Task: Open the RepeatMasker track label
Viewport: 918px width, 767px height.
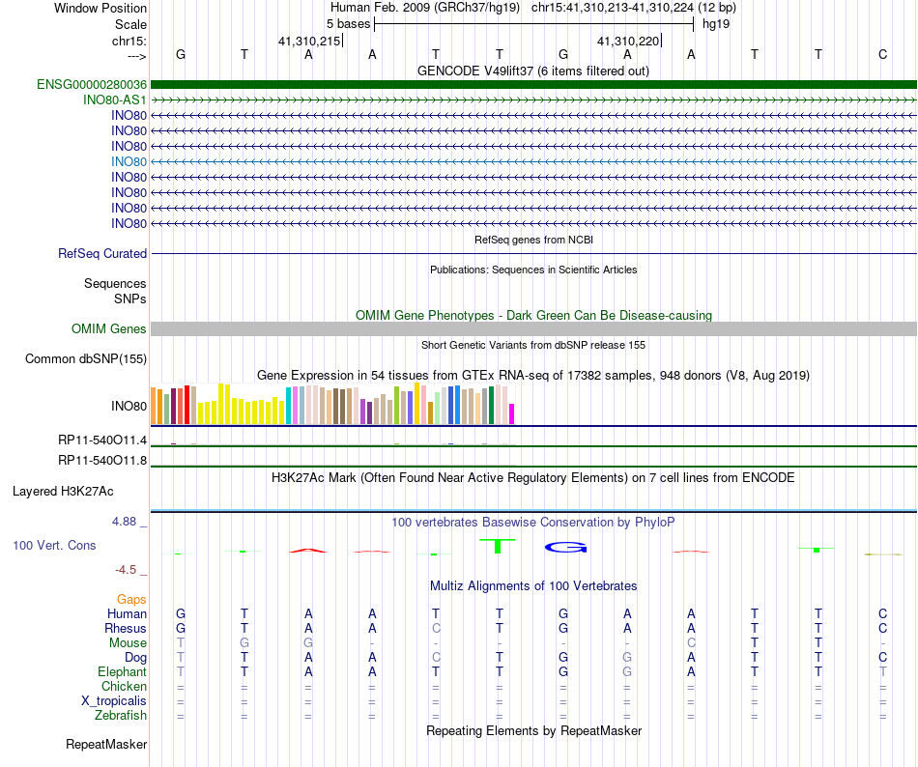Action: tap(106, 745)
